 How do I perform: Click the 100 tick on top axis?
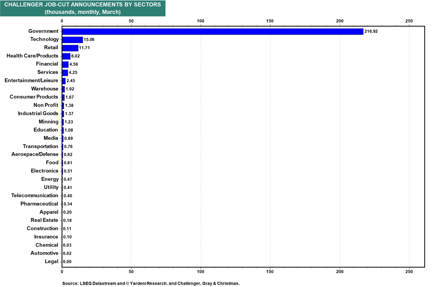click(x=201, y=21)
